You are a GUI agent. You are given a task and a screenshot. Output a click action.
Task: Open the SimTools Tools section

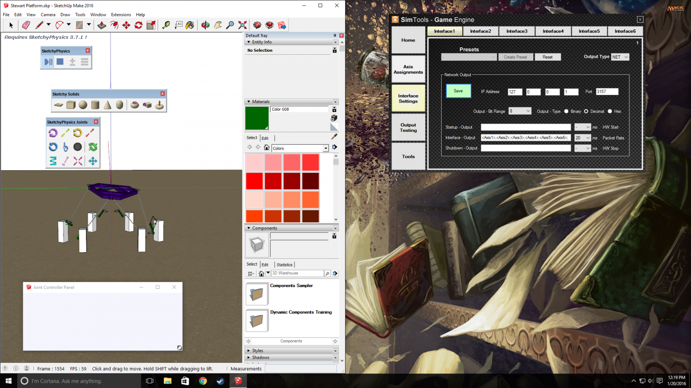[x=408, y=156]
